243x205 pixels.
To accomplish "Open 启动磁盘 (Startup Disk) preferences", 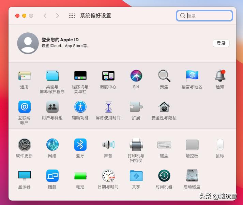I will [192, 175].
